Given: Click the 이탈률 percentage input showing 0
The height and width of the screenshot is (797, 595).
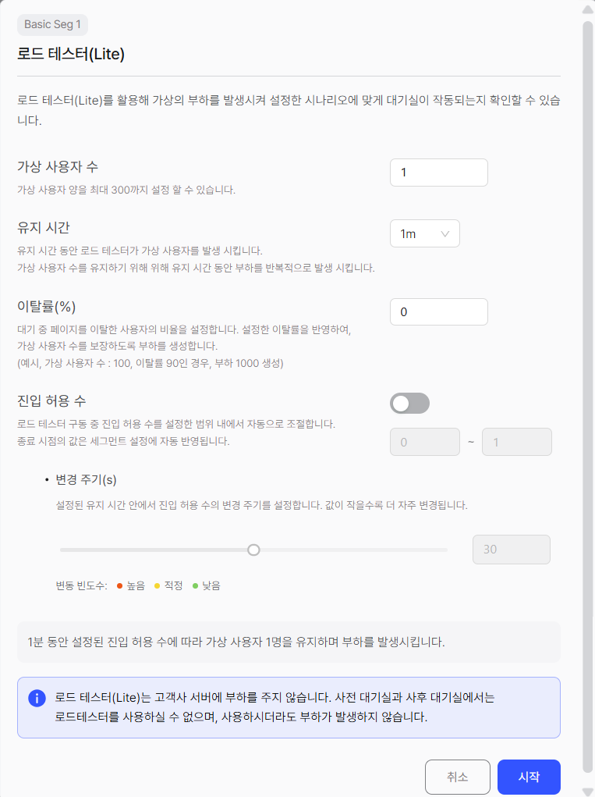Looking at the screenshot, I should (x=438, y=311).
